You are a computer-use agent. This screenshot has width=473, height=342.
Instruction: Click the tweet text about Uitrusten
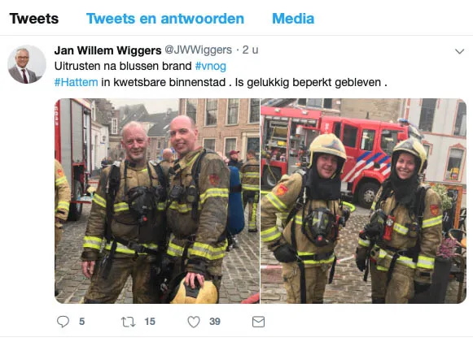coord(221,74)
